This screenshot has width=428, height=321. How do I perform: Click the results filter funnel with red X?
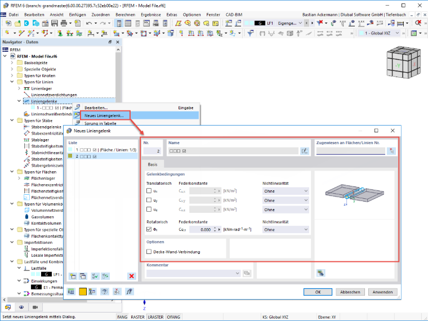click(320, 24)
